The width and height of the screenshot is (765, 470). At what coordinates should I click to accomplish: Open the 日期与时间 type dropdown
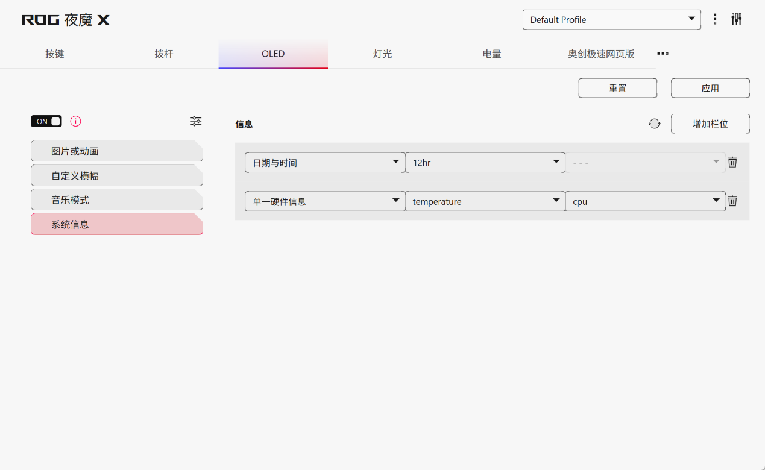click(x=324, y=163)
